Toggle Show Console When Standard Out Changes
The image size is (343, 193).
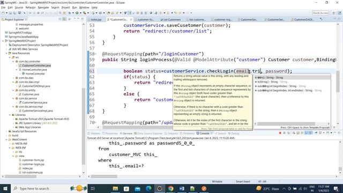pos(306,133)
